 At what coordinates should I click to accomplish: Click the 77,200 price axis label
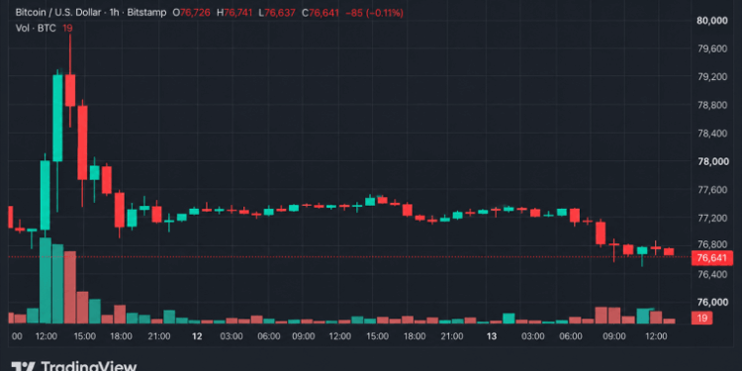(711, 219)
